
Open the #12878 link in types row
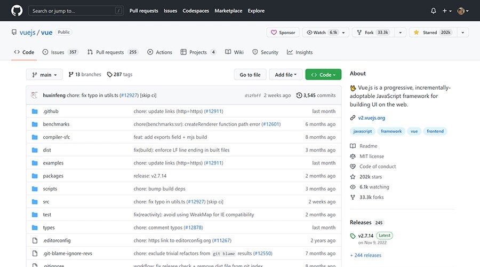193,227
